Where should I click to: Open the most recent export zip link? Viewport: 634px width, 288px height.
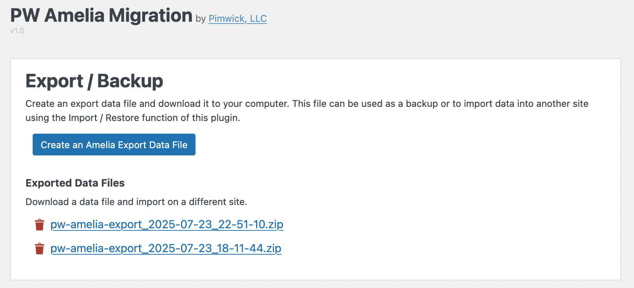(x=167, y=225)
